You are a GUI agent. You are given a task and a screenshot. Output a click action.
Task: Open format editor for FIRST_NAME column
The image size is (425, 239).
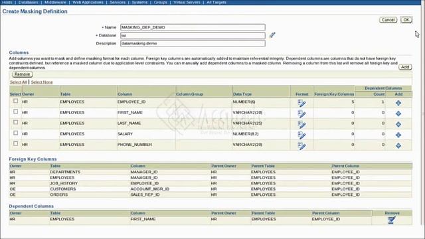coord(301,114)
